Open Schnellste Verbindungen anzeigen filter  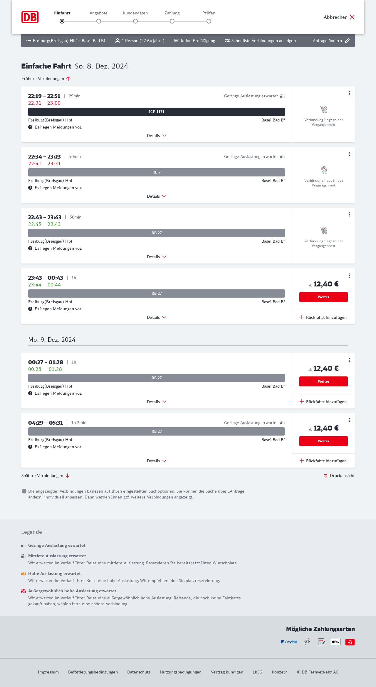[x=260, y=41]
